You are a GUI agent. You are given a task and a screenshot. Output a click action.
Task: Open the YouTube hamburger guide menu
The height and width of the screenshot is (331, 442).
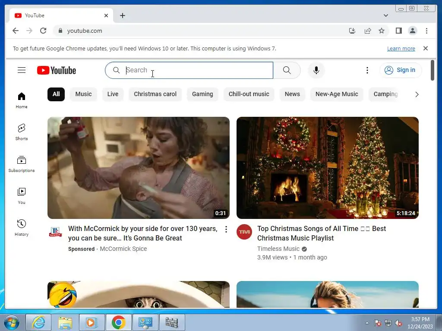(x=22, y=70)
